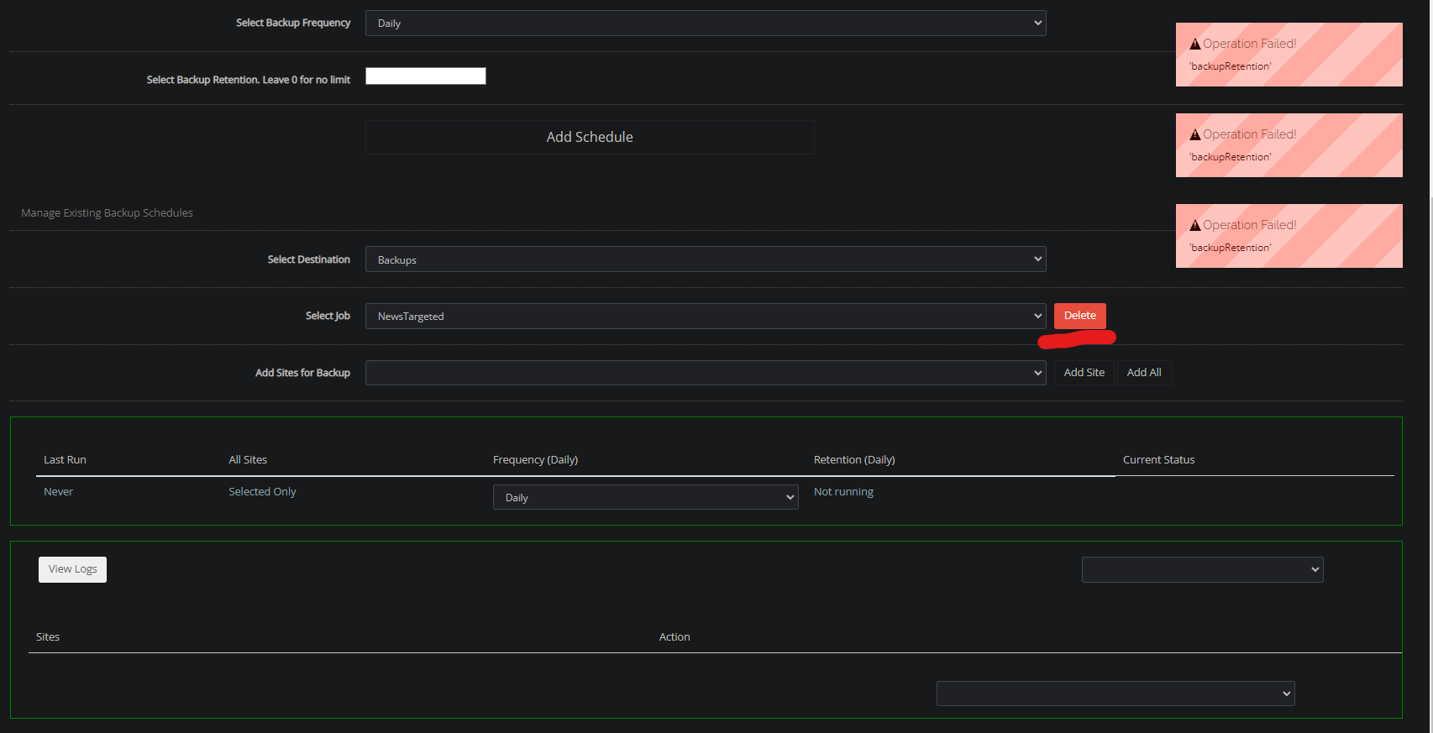Click the Current Status column header
This screenshot has height=733, width=1433.
[1158, 460]
